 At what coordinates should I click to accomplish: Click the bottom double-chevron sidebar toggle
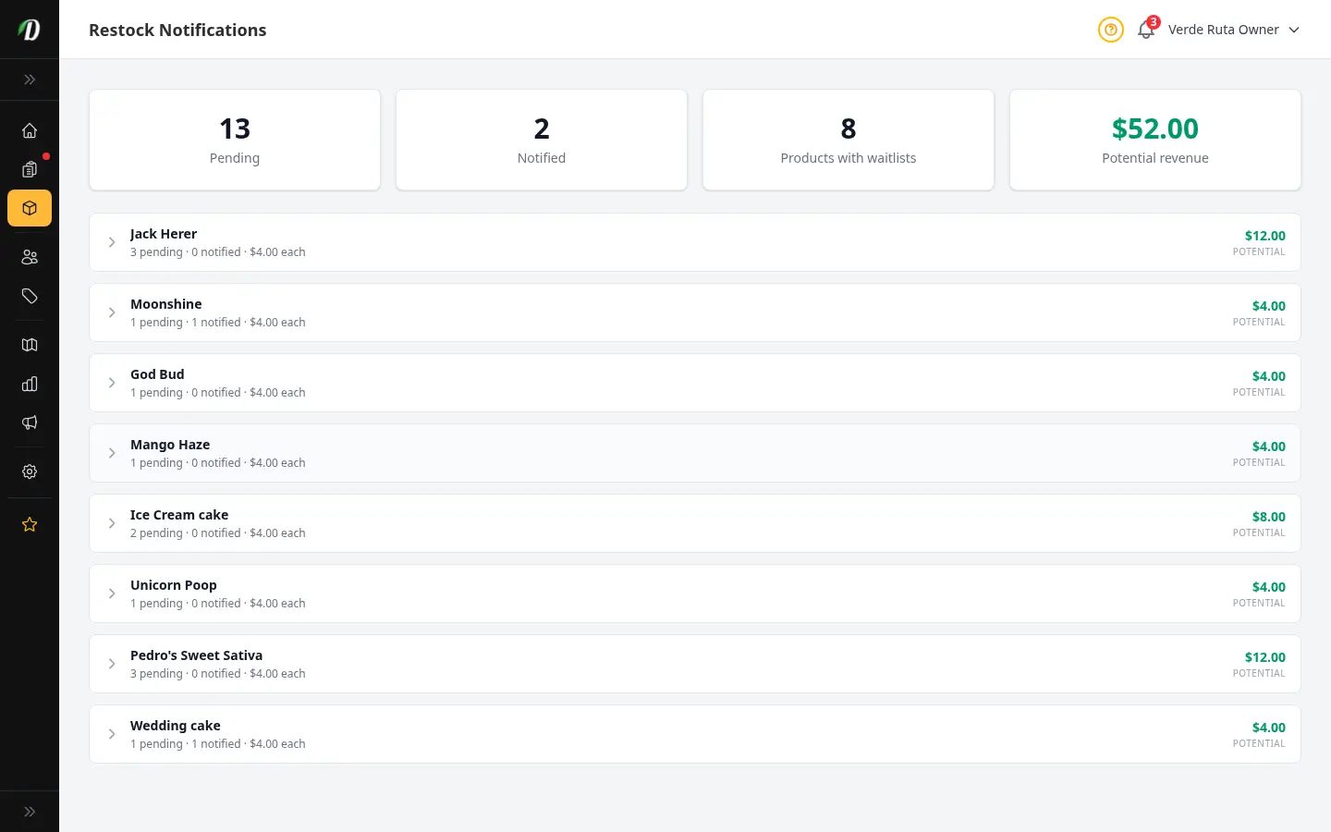[x=30, y=812]
